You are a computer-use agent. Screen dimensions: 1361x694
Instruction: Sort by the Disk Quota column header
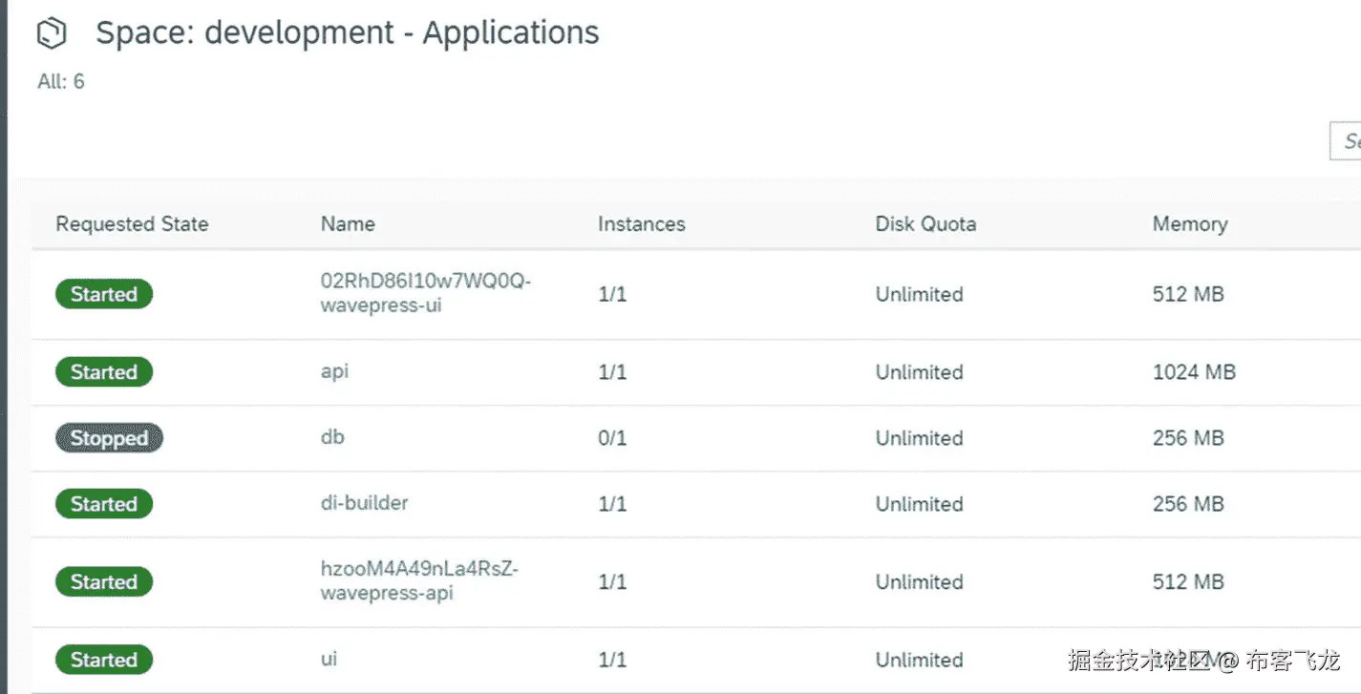point(925,224)
